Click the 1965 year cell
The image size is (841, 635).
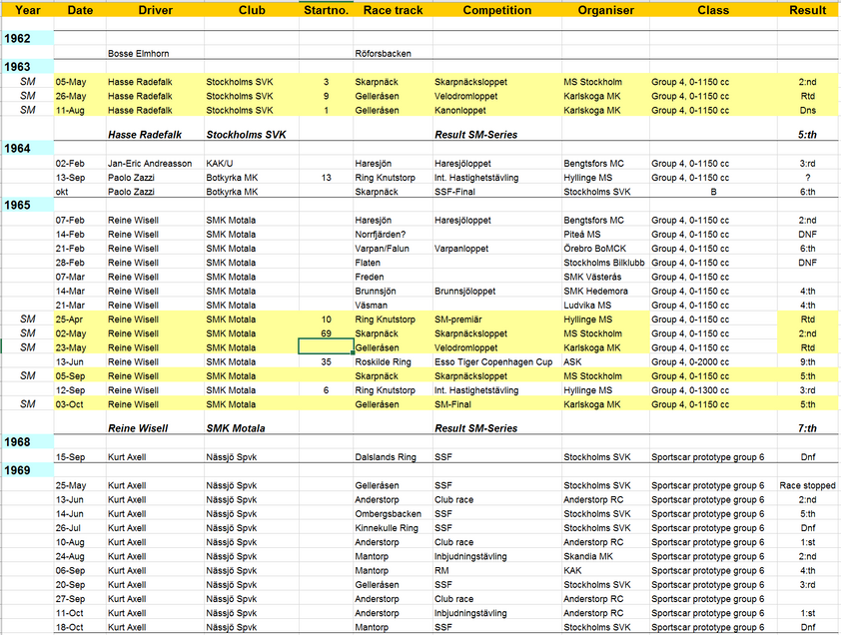click(27, 205)
